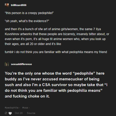Click the bold line "You're the only one whose"

(55, 73)
